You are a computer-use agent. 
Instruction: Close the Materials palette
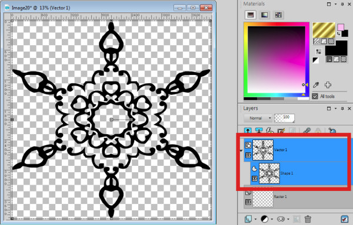point(349,4)
